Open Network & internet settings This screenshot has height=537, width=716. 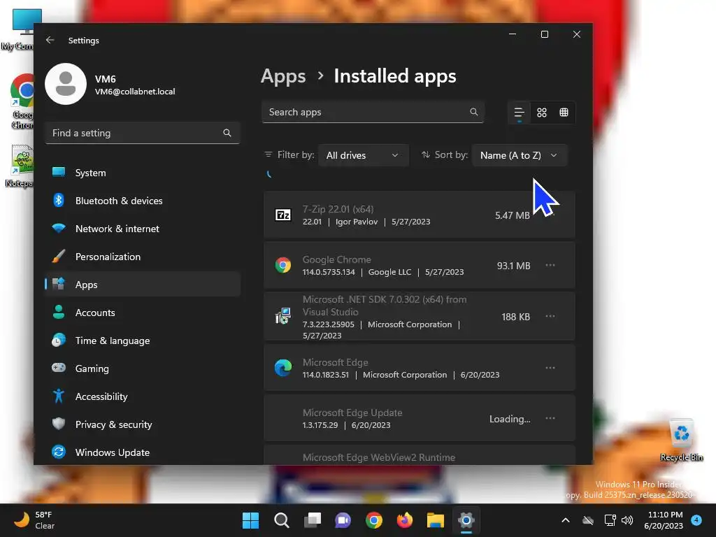pos(143,229)
